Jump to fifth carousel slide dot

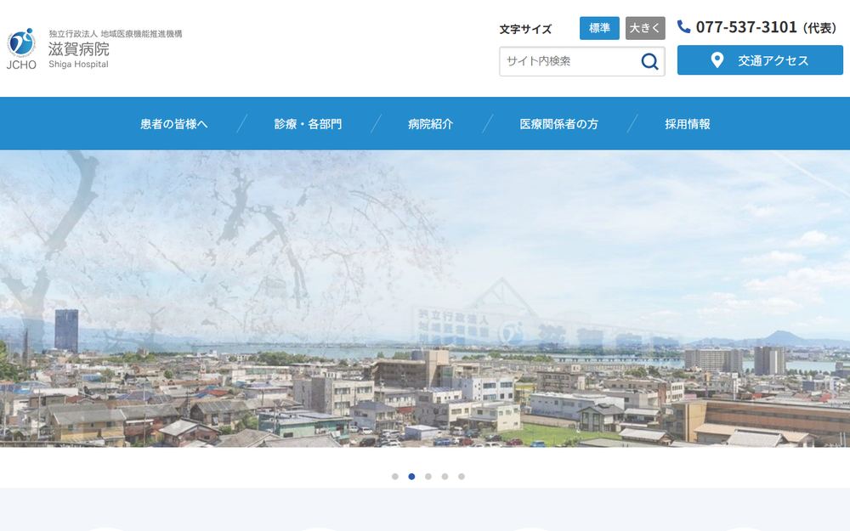[462, 477]
